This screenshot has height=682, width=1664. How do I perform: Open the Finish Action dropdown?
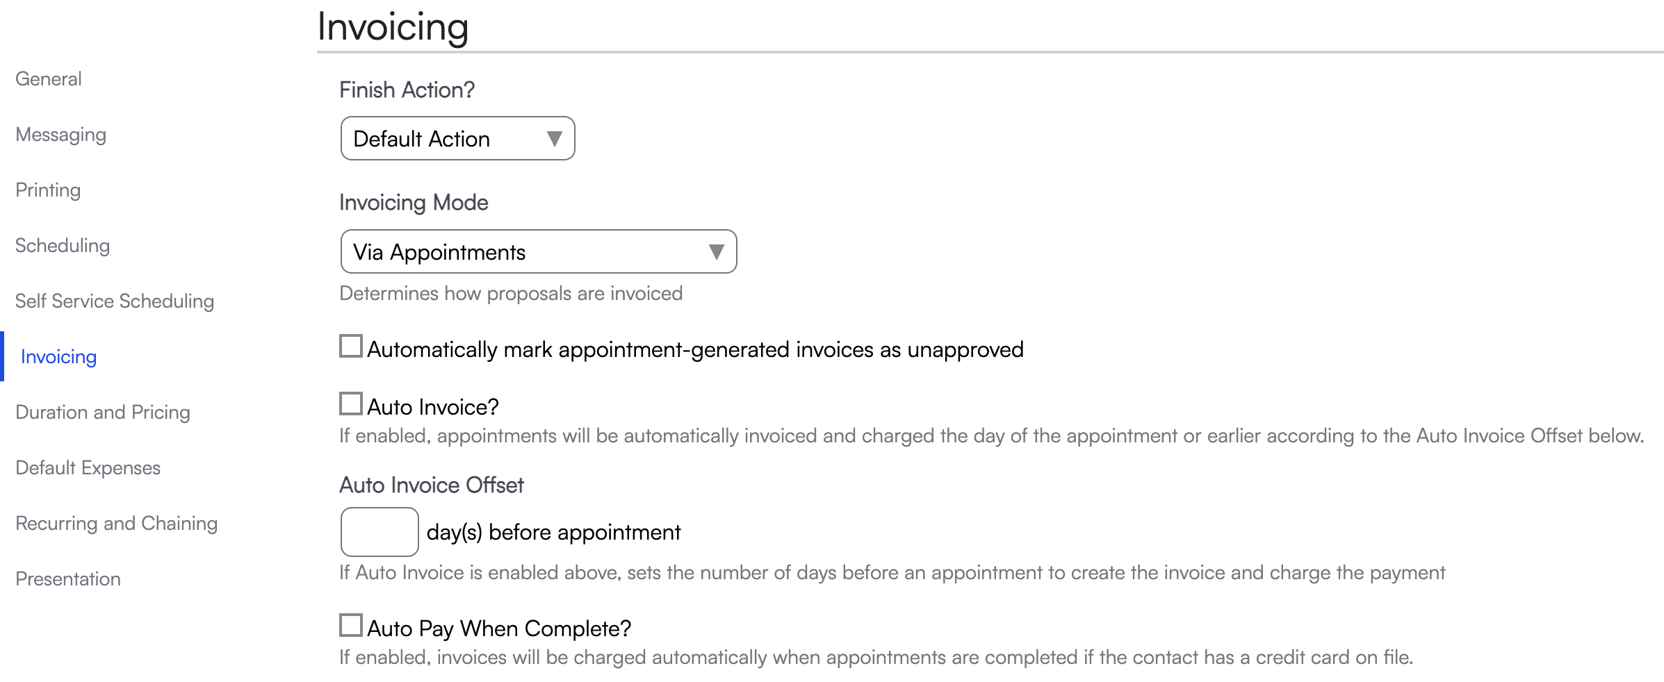click(x=457, y=139)
